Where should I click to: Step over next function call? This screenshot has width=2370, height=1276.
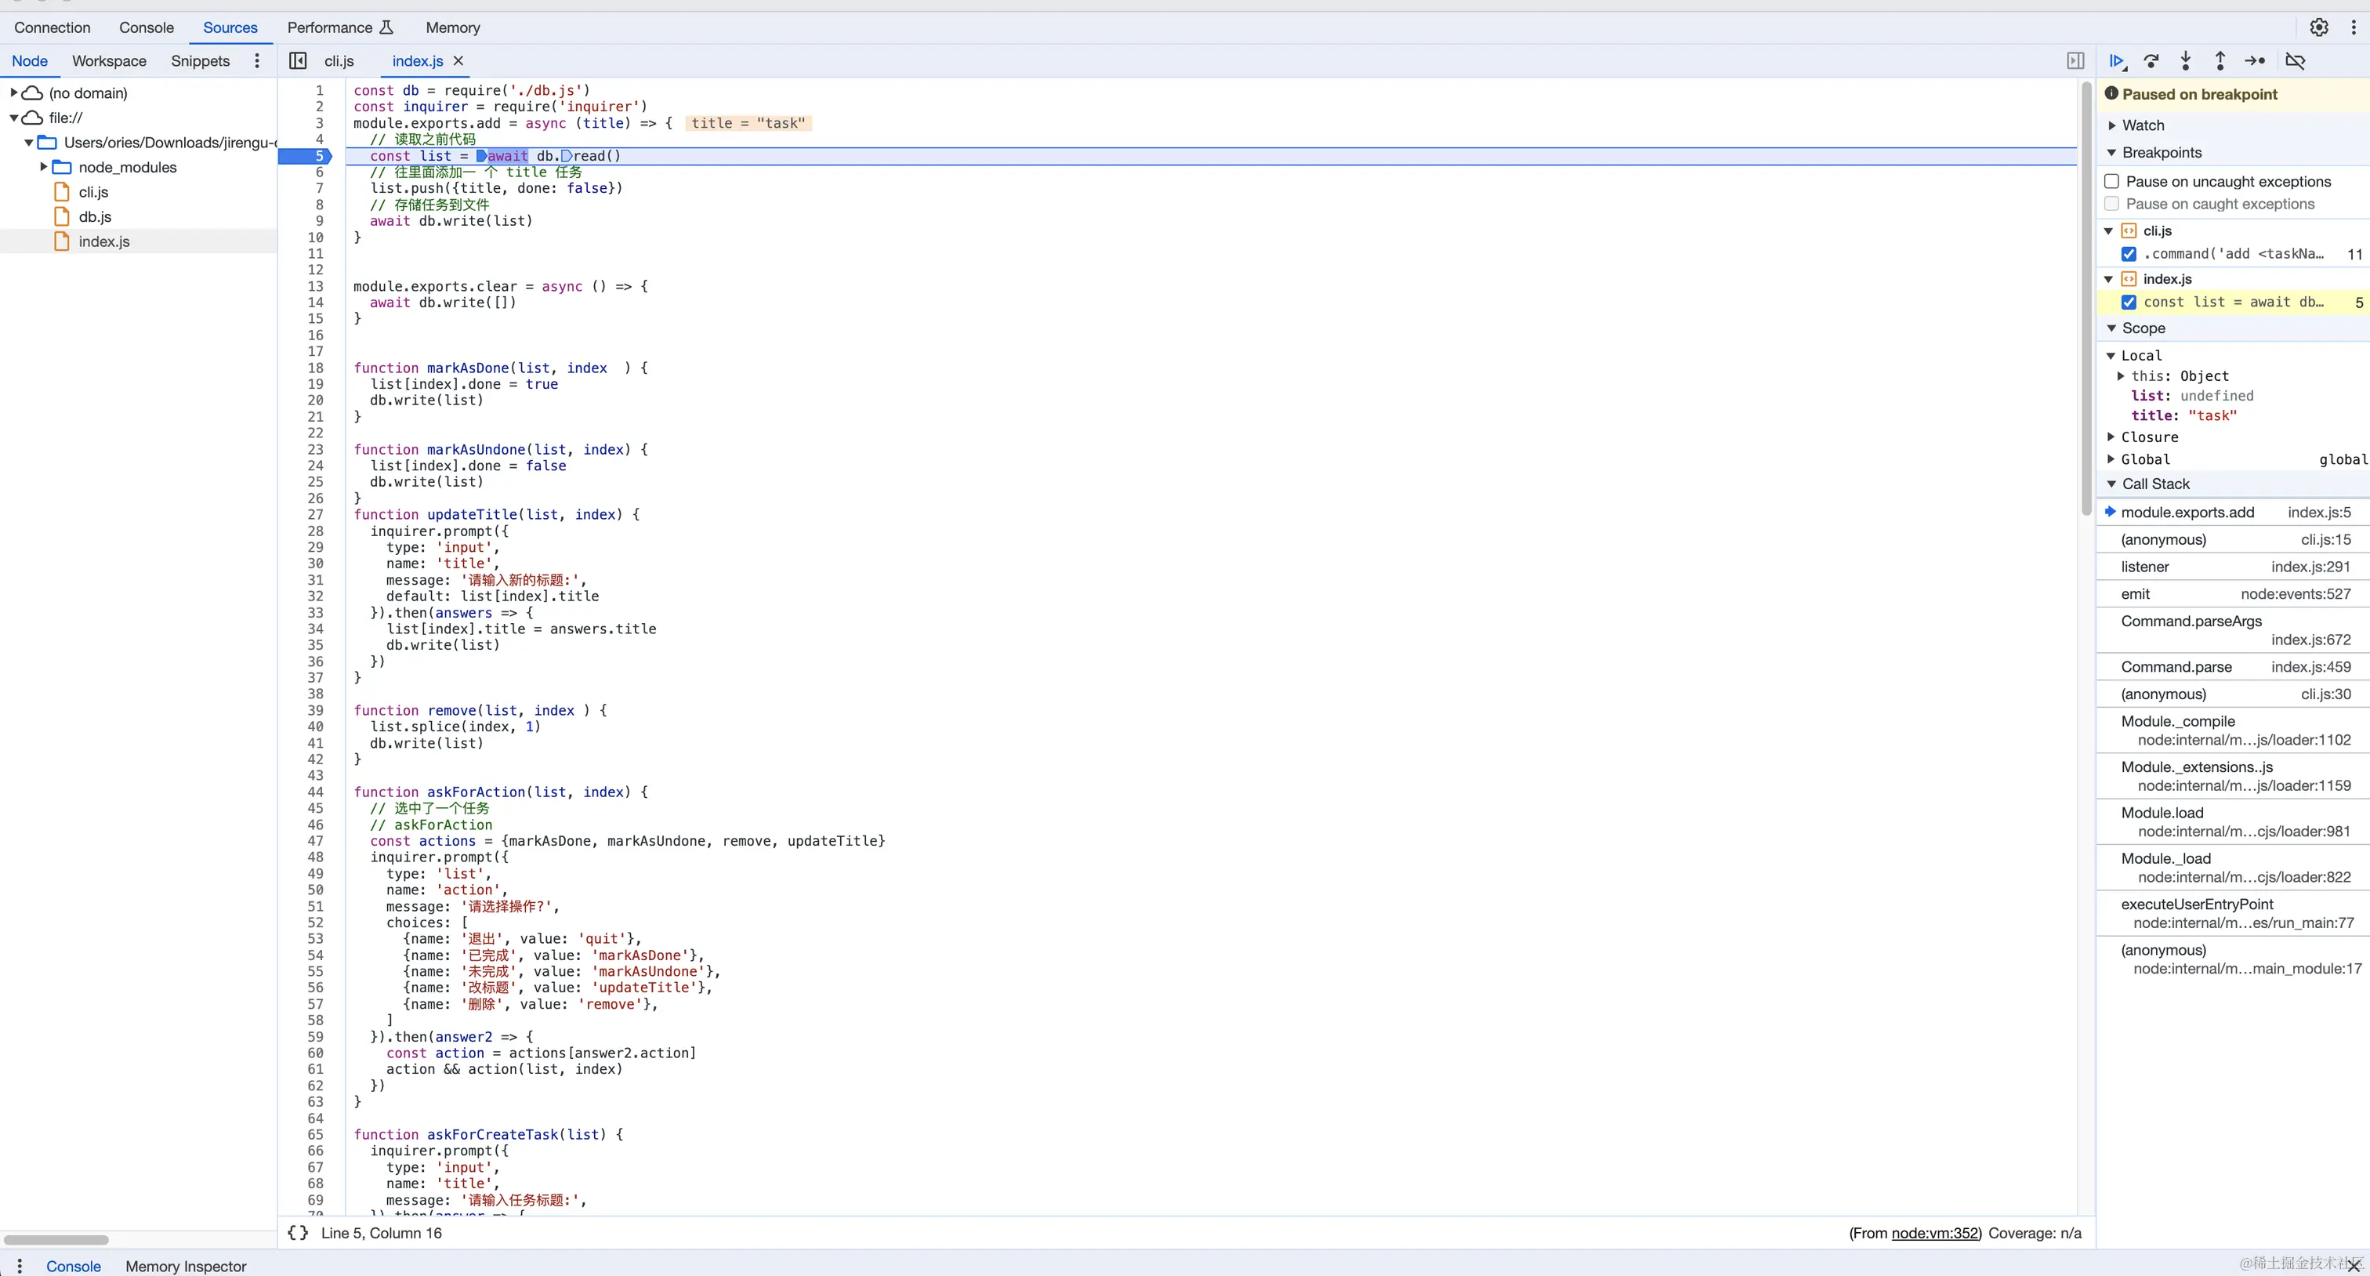tap(2151, 60)
